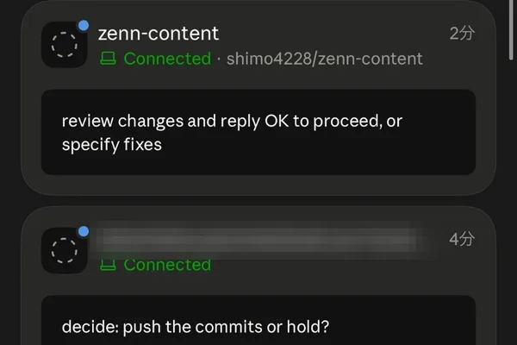Open the zenn-content session avatar icon
The width and height of the screenshot is (517, 345).
(x=65, y=45)
